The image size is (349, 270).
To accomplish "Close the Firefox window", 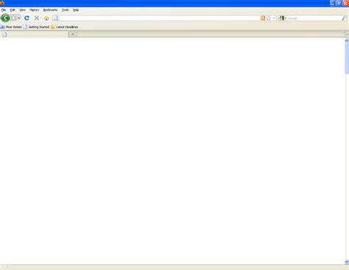I will pos(345,3).
